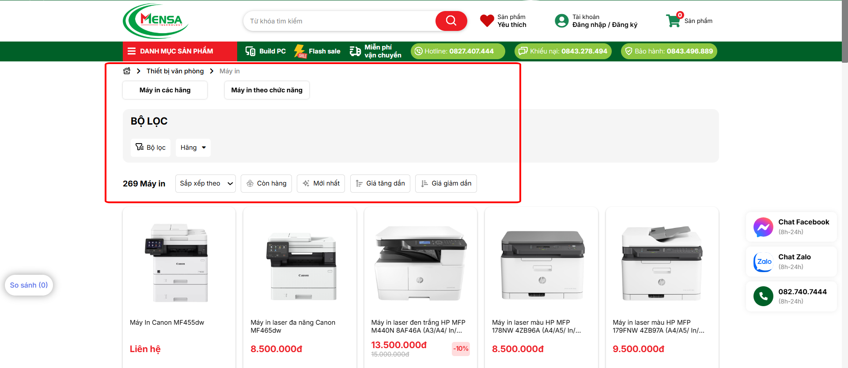Click the Liên hệ price text
This screenshot has width=848, height=368.
[145, 349]
